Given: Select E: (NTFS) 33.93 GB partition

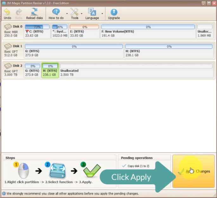Looking at the screenshot, I should tap(84, 31).
